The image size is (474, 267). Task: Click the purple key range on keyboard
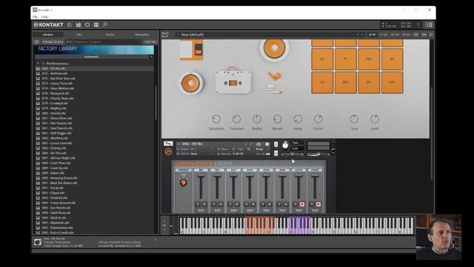click(x=300, y=225)
